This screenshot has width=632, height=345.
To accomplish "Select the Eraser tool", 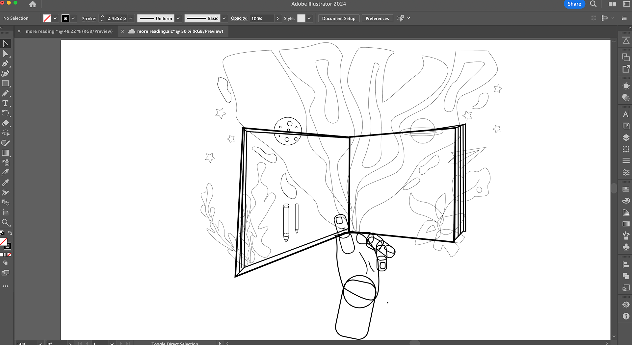I will [x=6, y=123].
